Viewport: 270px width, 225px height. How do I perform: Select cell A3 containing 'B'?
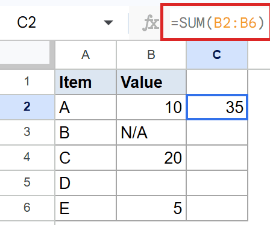tap(86, 132)
